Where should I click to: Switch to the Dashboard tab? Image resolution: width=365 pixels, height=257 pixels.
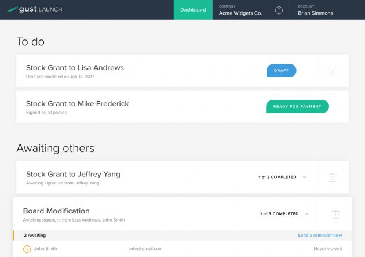(x=193, y=10)
